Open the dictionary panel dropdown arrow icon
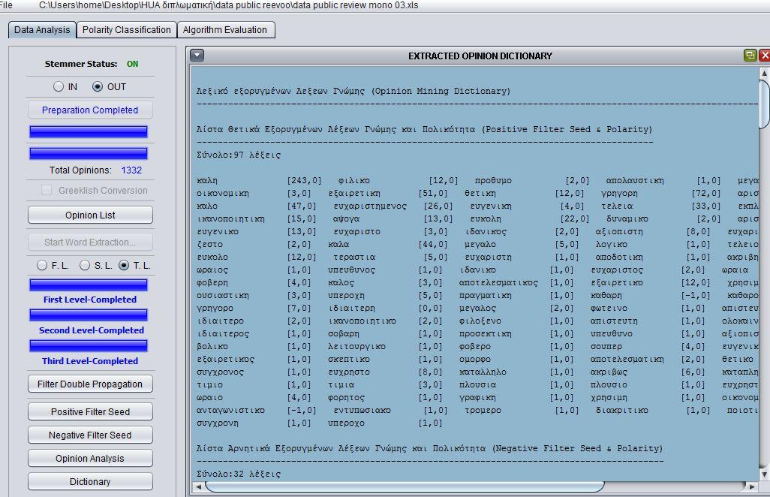770x497 pixels. [x=197, y=55]
